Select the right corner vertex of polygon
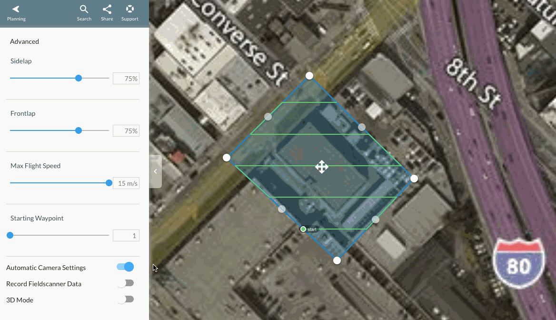 (414, 179)
